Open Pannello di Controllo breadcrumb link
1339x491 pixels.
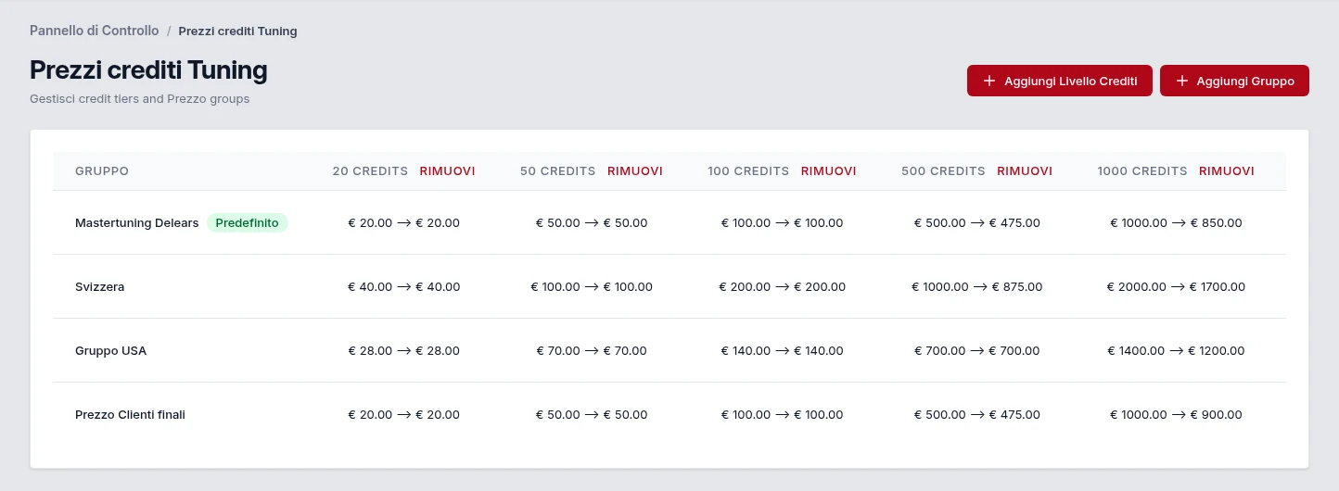(x=95, y=31)
